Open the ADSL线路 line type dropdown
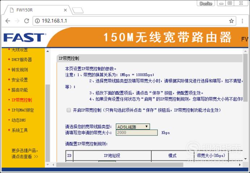This screenshot has width=250, height=173. pos(133,127)
